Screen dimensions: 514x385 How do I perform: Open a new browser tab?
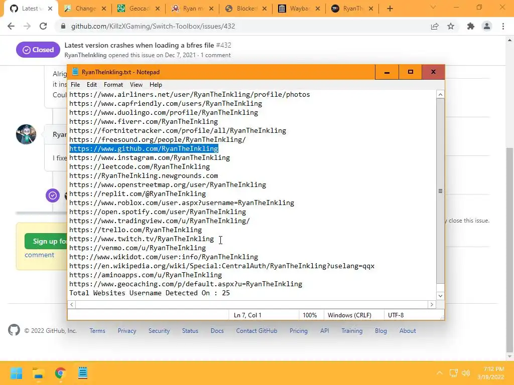coord(390,9)
